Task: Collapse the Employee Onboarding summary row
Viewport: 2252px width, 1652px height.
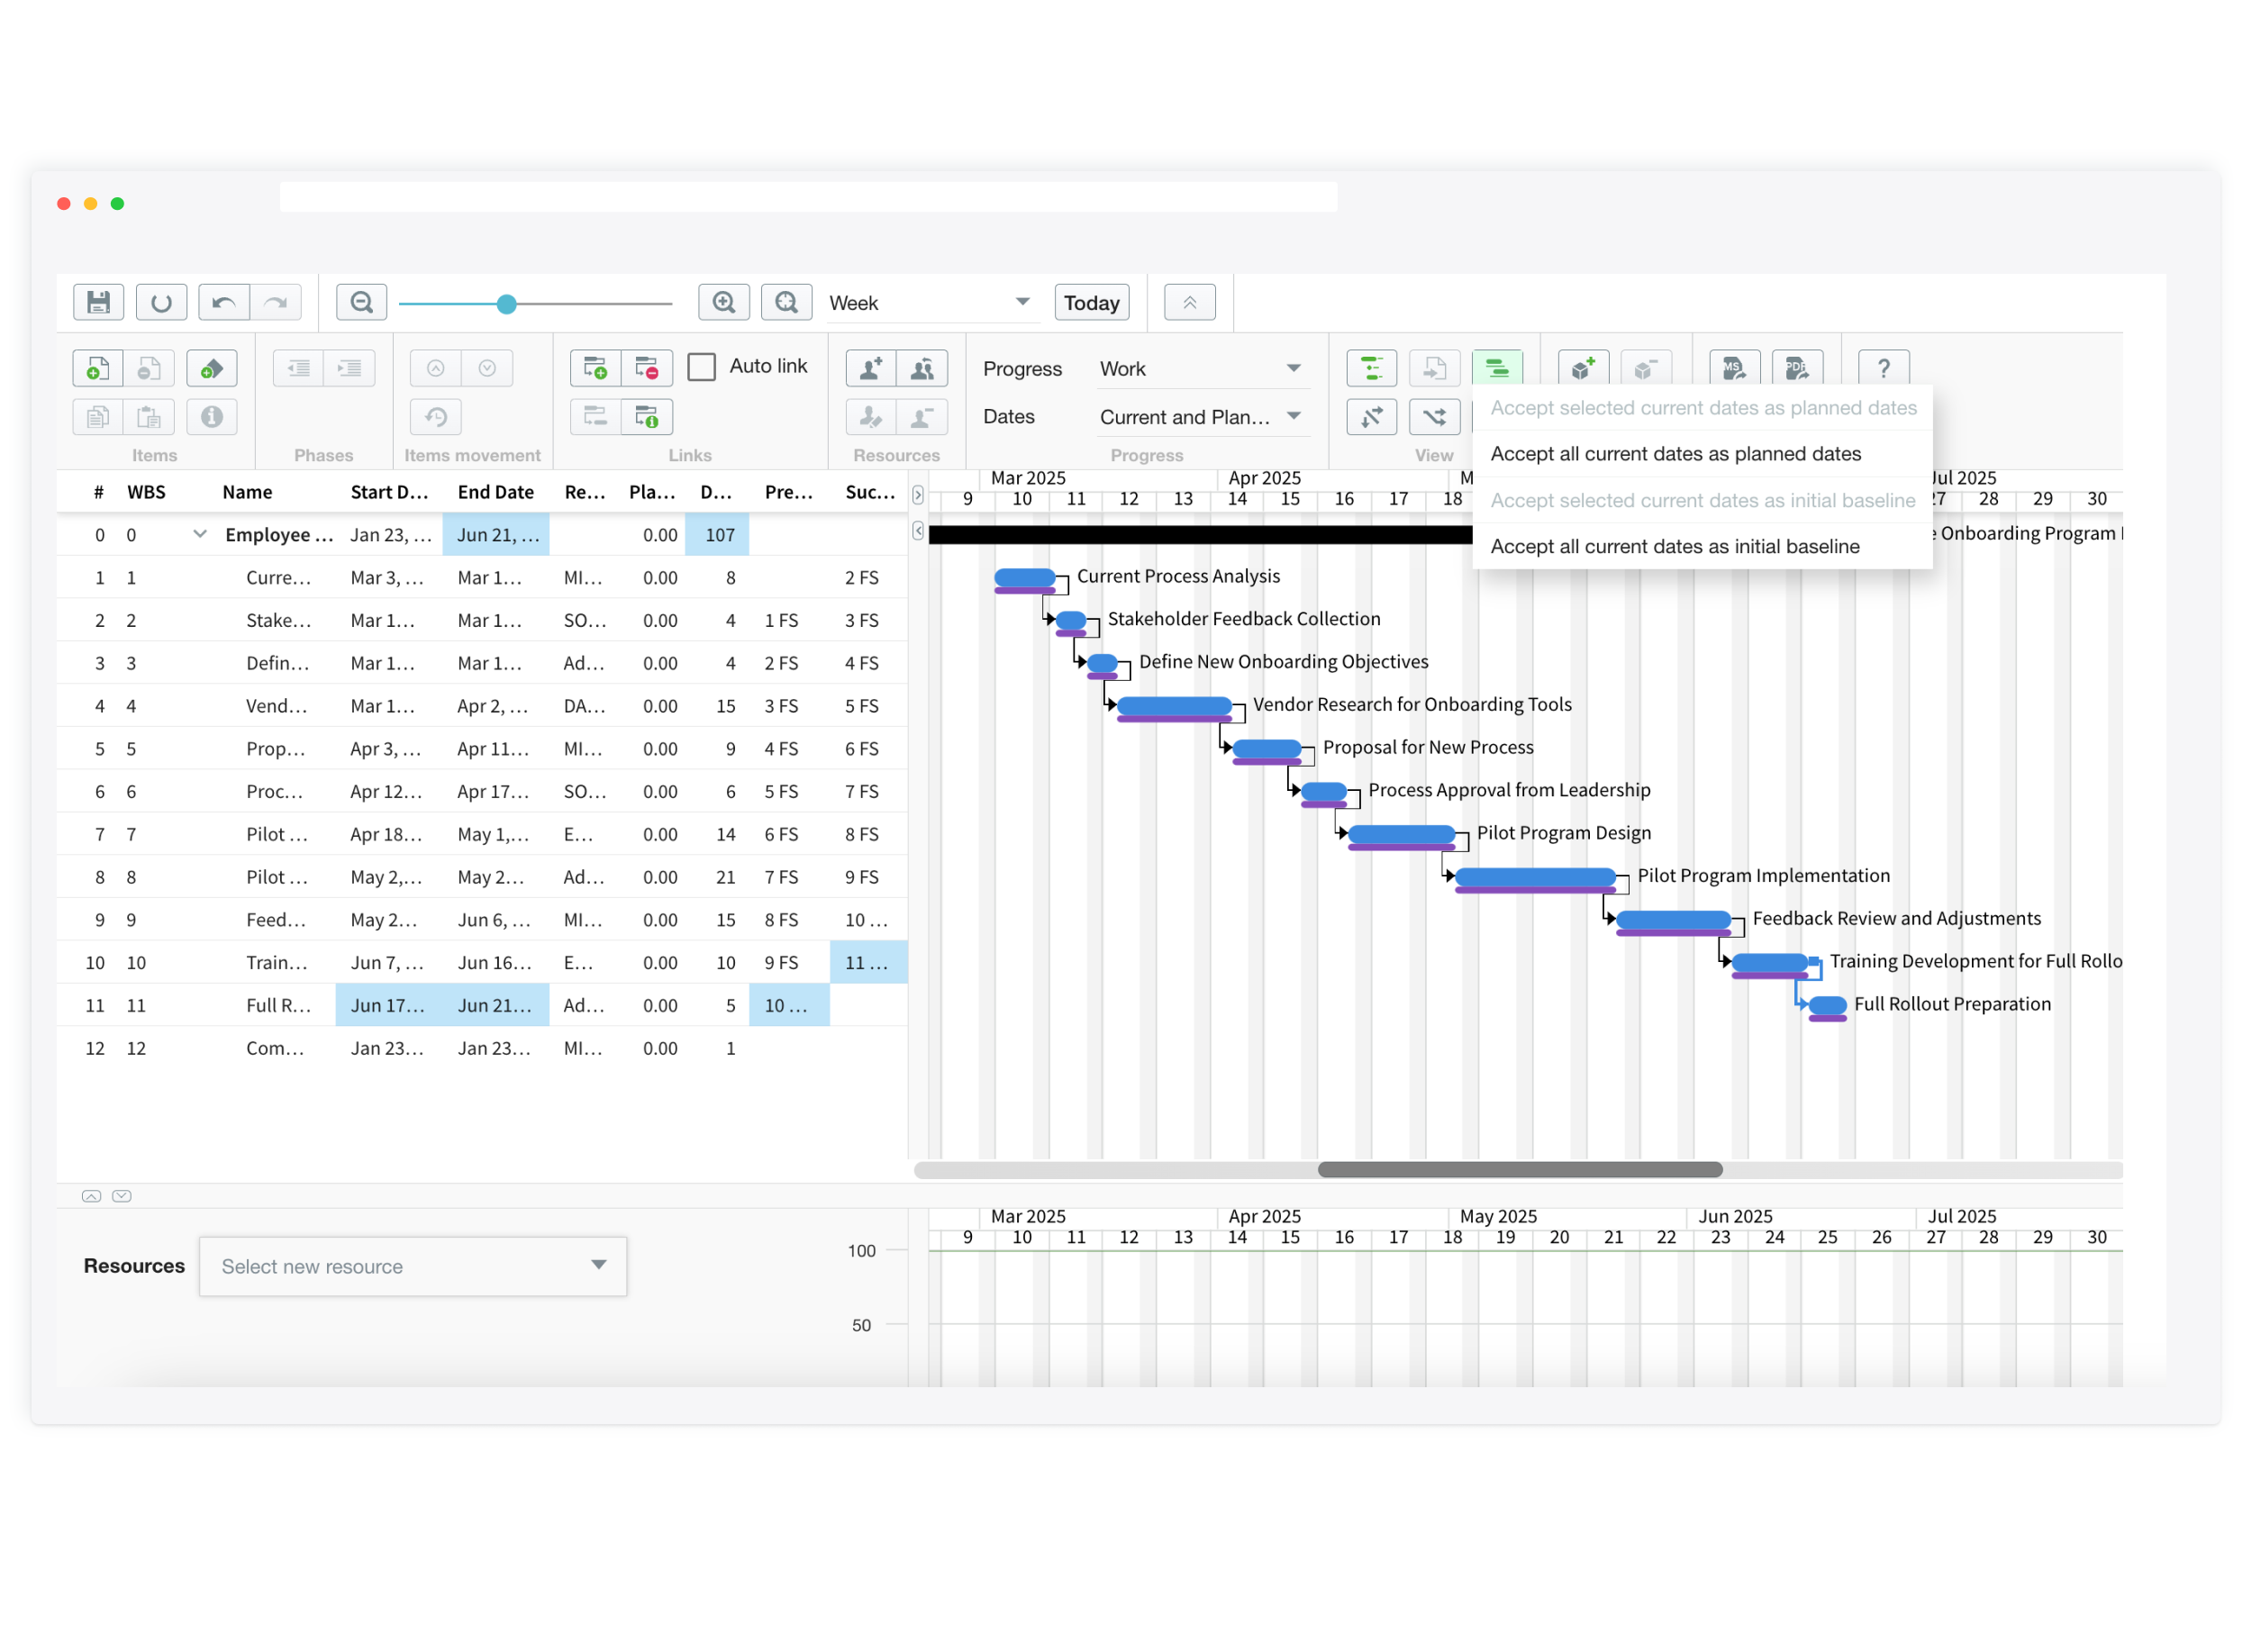Action: (x=200, y=534)
